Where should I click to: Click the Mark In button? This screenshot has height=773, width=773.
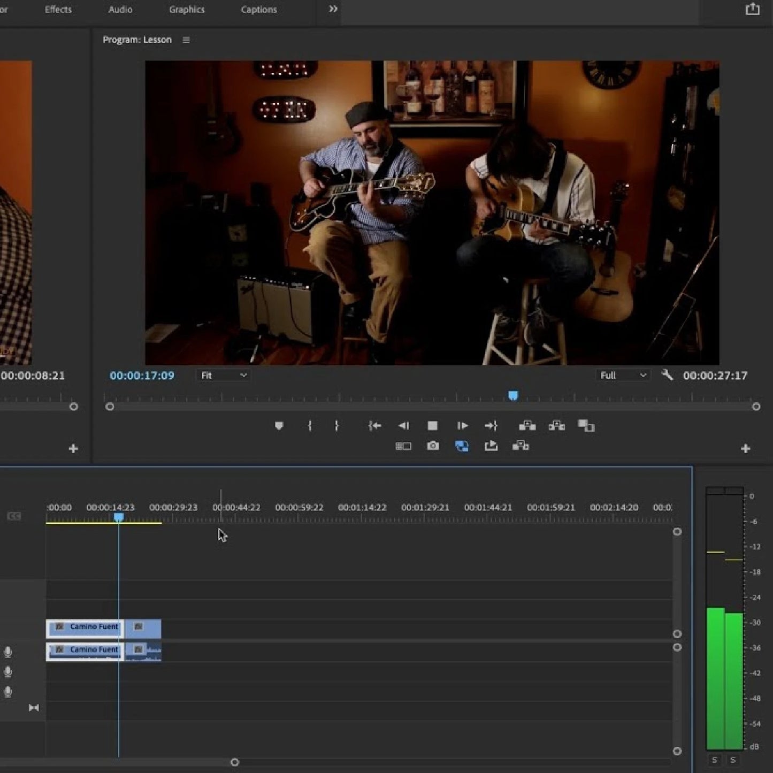click(x=310, y=426)
